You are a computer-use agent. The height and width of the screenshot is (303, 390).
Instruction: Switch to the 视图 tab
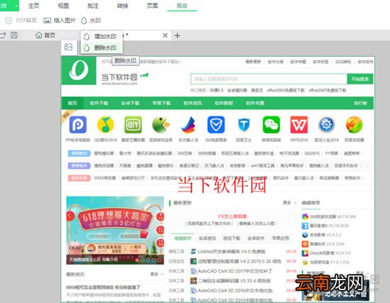[x=63, y=6]
